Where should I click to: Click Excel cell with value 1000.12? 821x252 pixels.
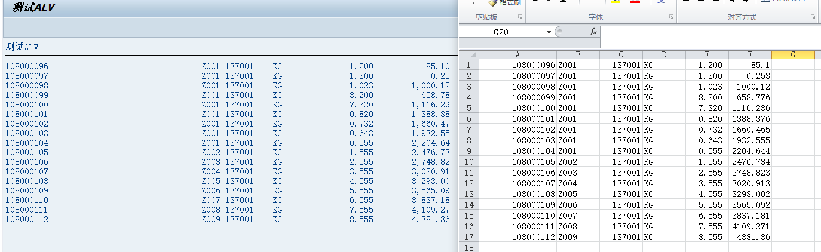[750, 87]
